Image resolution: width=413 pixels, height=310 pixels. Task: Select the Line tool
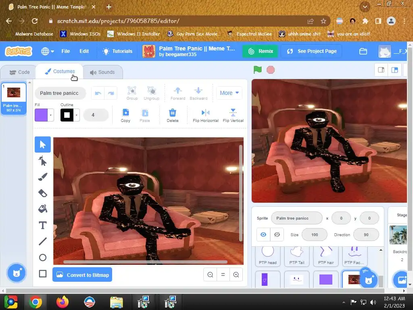(43, 241)
